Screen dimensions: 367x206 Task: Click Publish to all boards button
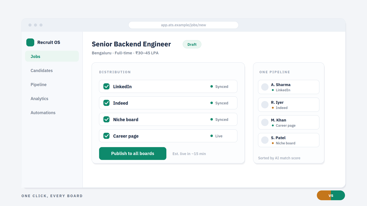point(133,154)
